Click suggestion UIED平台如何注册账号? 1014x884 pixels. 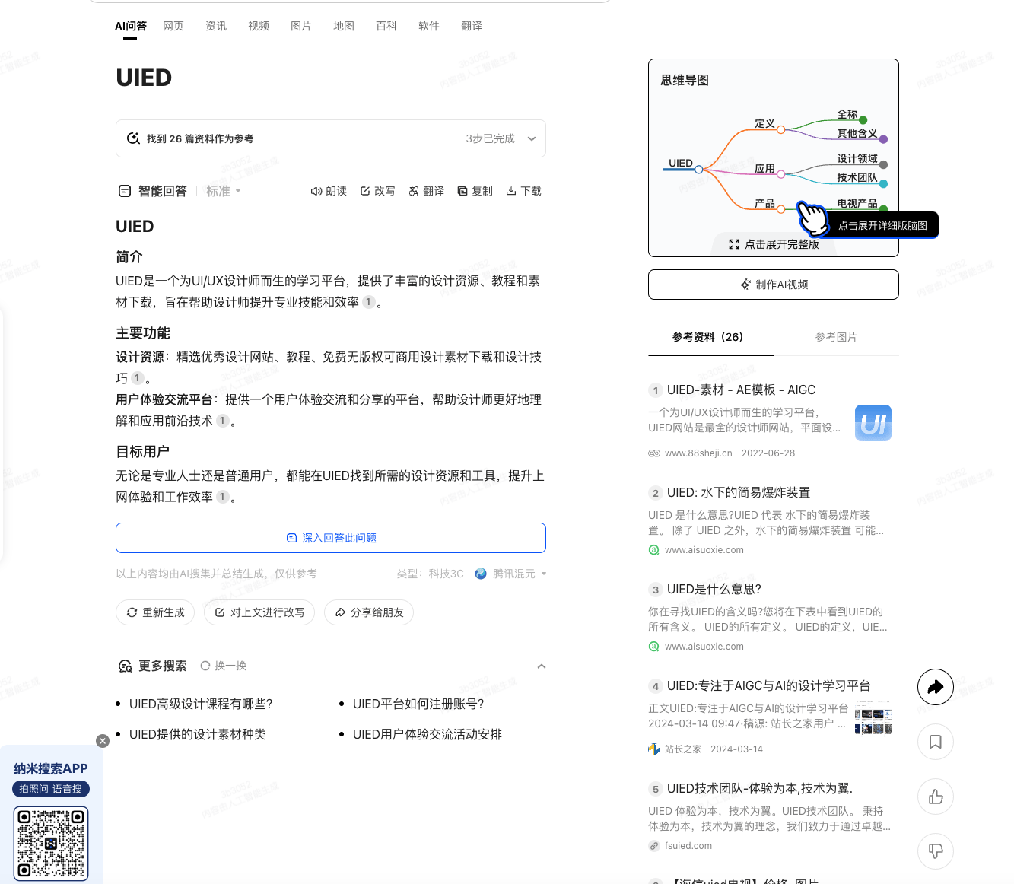tap(418, 704)
